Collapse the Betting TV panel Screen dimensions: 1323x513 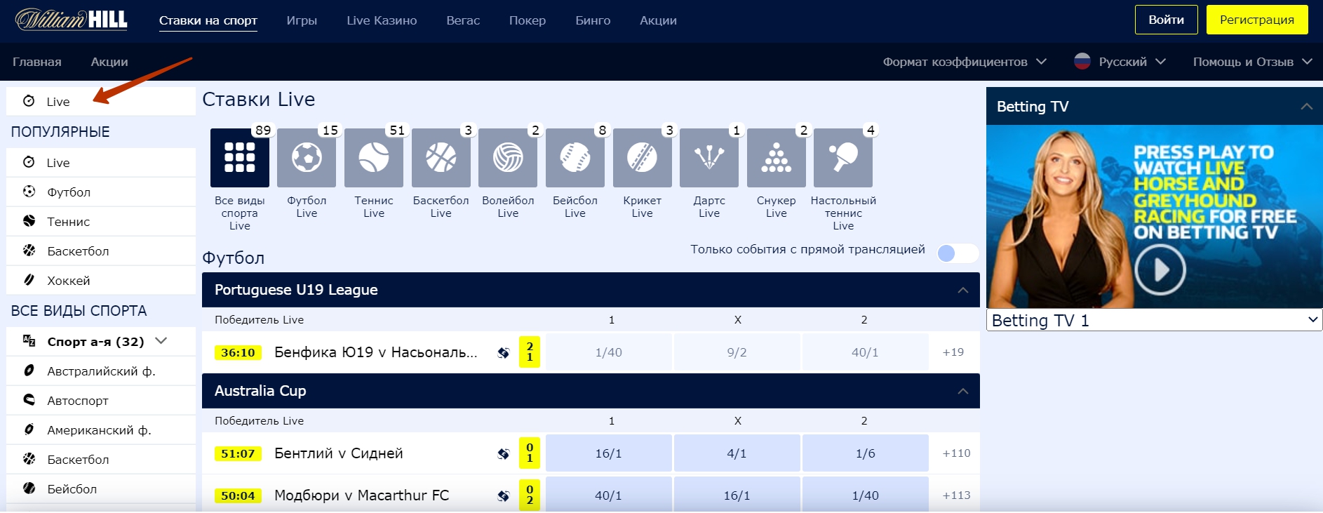(x=1306, y=107)
